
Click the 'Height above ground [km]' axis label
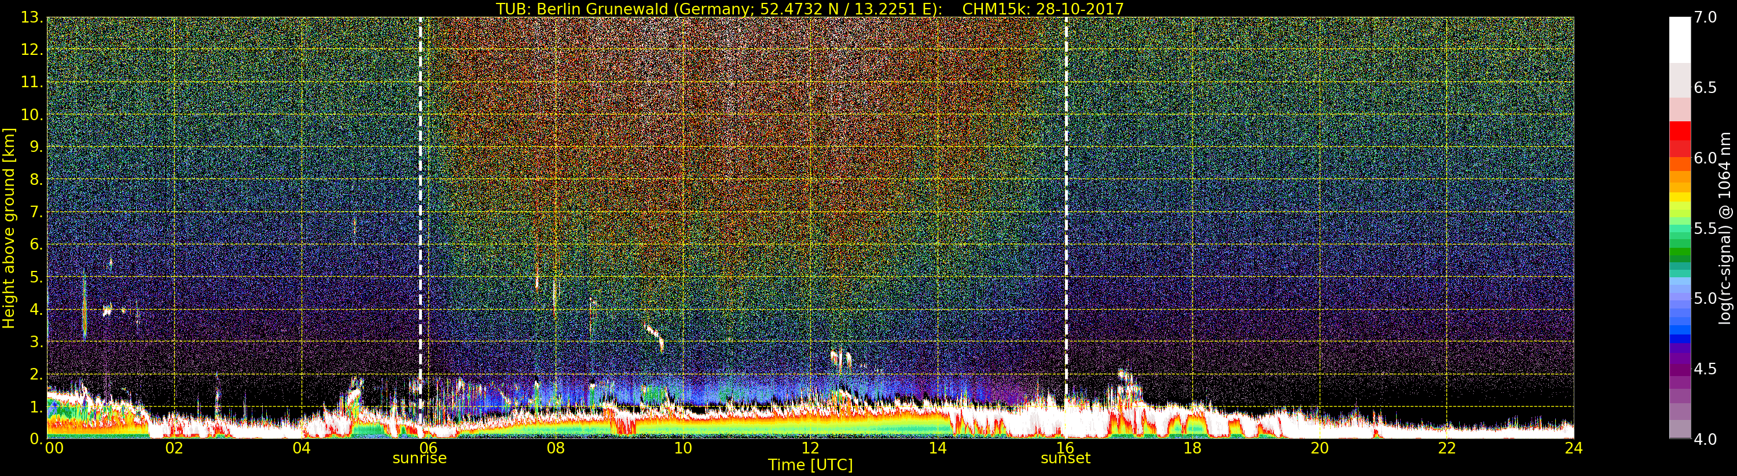[x=9, y=228]
